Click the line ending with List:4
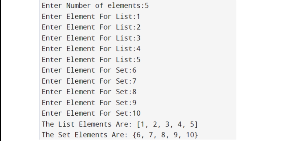 pos(91,49)
